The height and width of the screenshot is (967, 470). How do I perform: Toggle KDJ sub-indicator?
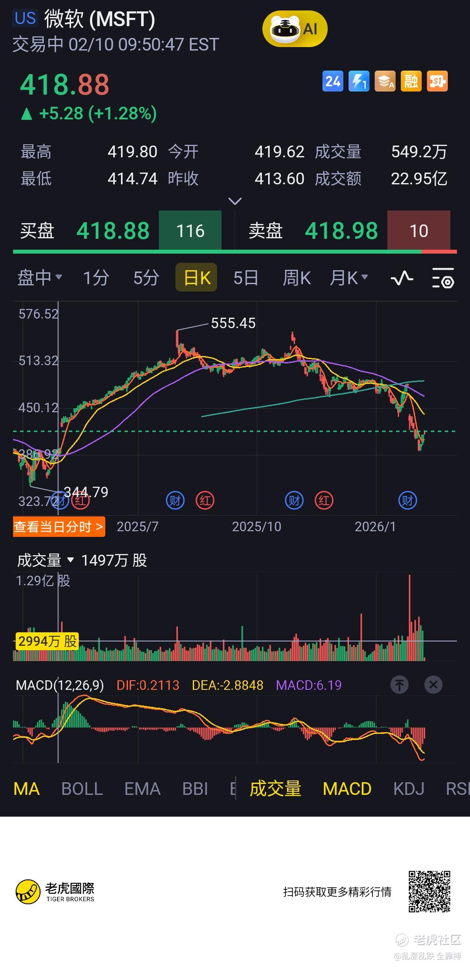(409, 789)
